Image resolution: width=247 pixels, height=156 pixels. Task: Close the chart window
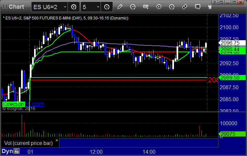coord(241,2)
